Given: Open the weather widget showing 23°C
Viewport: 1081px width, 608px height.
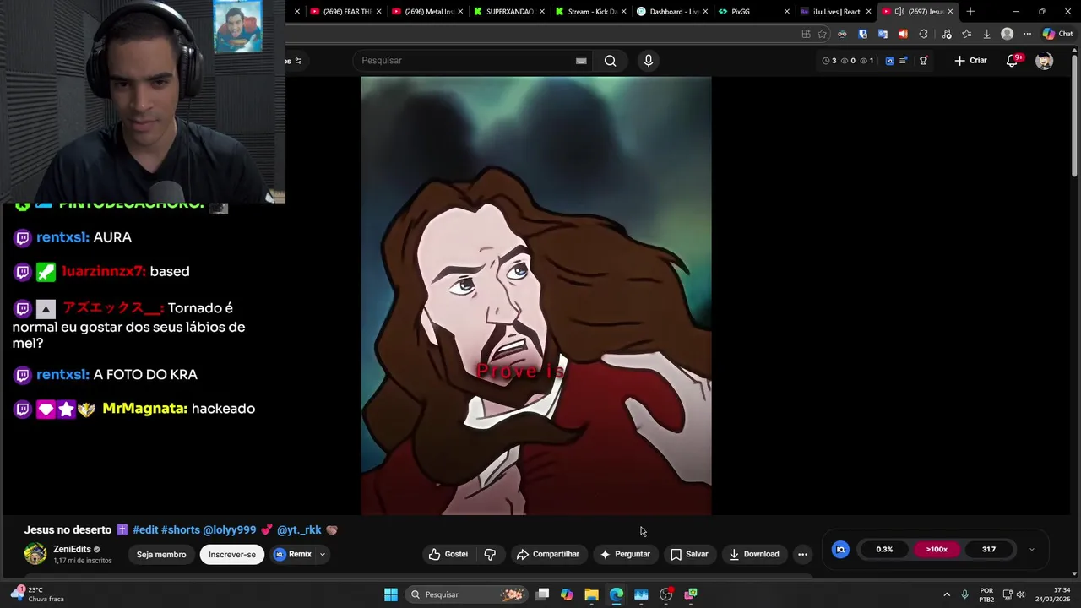Looking at the screenshot, I should point(38,594).
